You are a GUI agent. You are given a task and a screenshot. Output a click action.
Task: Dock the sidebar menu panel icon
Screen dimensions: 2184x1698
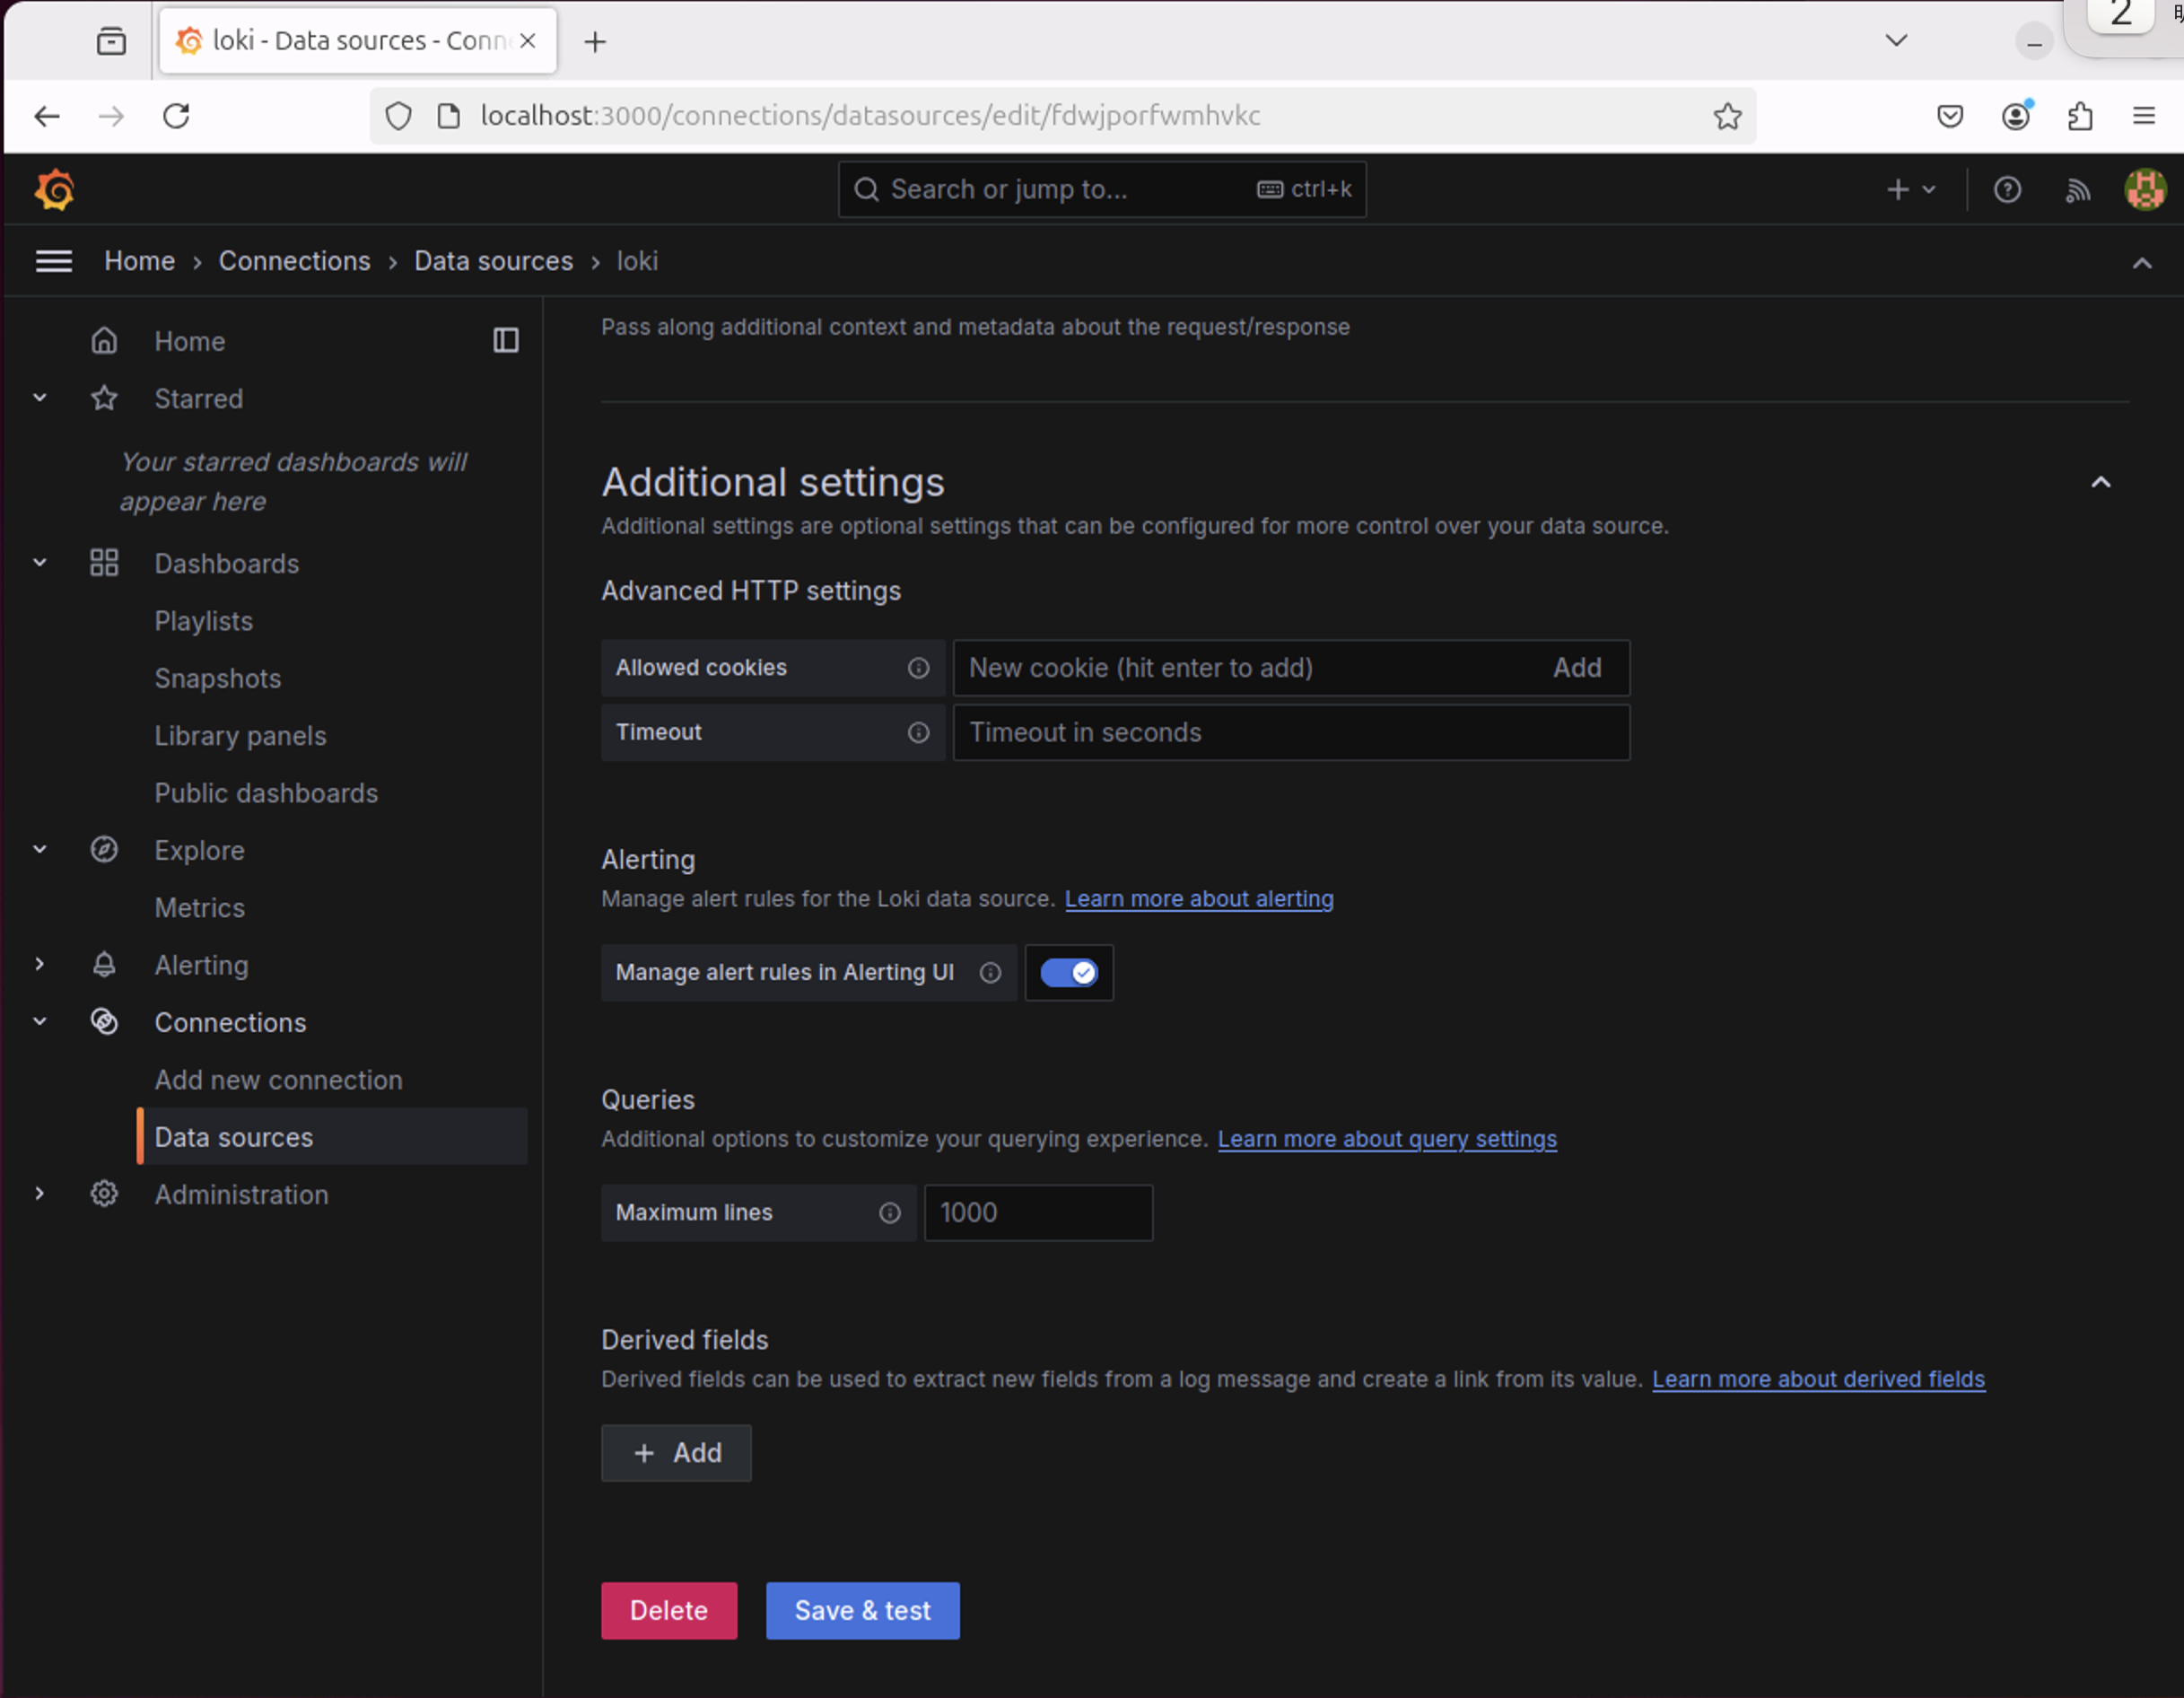(x=506, y=341)
